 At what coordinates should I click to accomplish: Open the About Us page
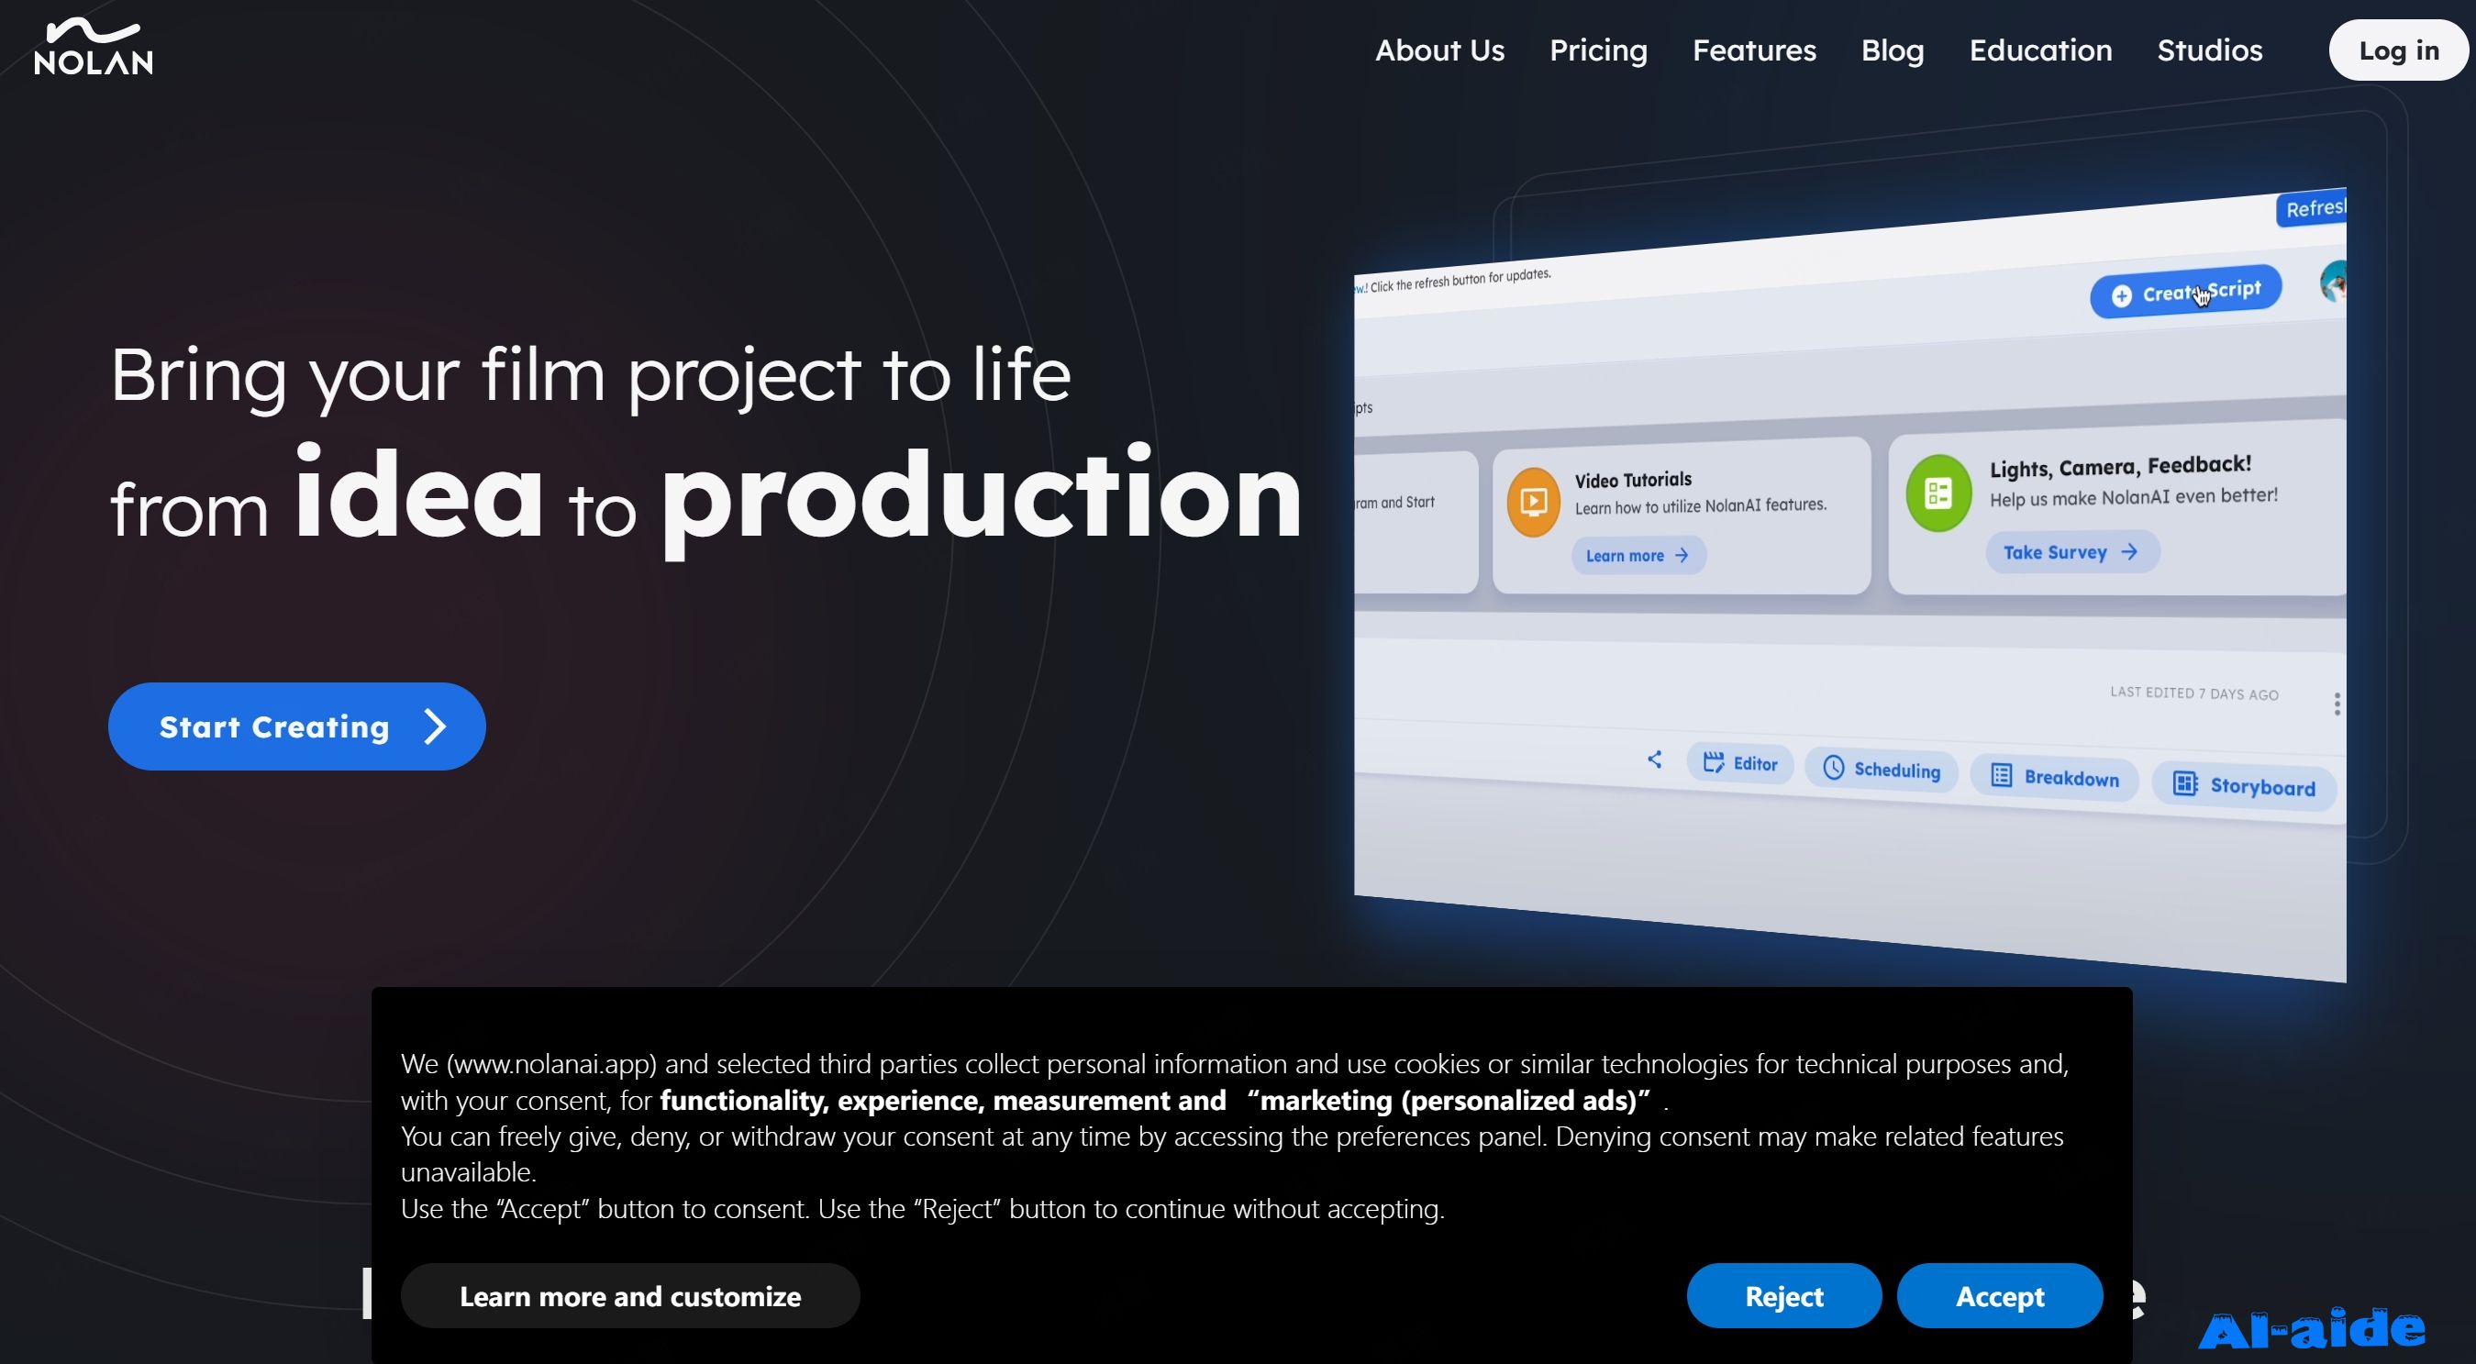tap(1438, 50)
